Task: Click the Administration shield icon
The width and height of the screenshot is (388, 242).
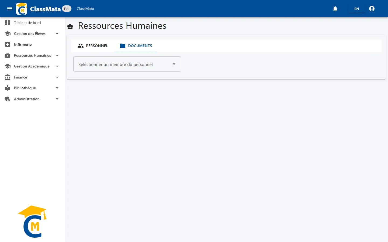Action: click(x=8, y=99)
